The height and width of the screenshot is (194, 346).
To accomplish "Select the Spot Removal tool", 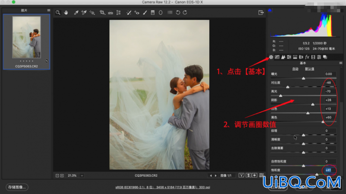I will pyautogui.click(x=129, y=13).
